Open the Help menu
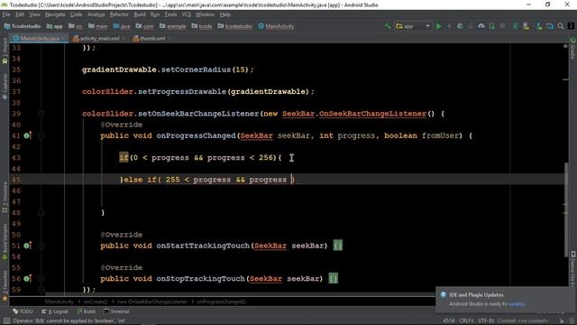The height and width of the screenshot is (325, 577). [224, 14]
